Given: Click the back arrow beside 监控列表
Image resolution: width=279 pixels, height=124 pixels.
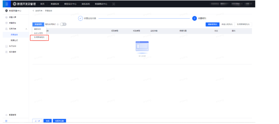Looking at the screenshot, I should [x=33, y=11].
